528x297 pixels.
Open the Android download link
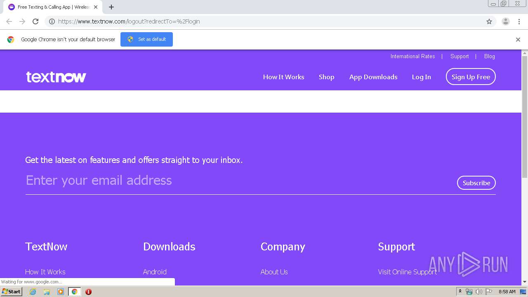155,272
